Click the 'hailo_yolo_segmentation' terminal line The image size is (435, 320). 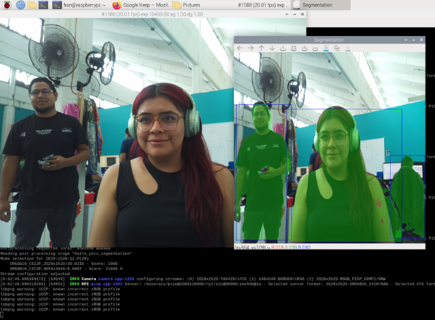tap(66, 253)
